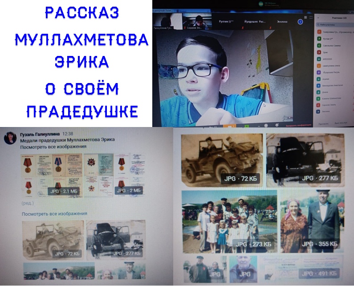The image size is (354, 286).
Task: Click muted mic icon on Сиразев Эм... thumbnail
Action: click(x=185, y=28)
